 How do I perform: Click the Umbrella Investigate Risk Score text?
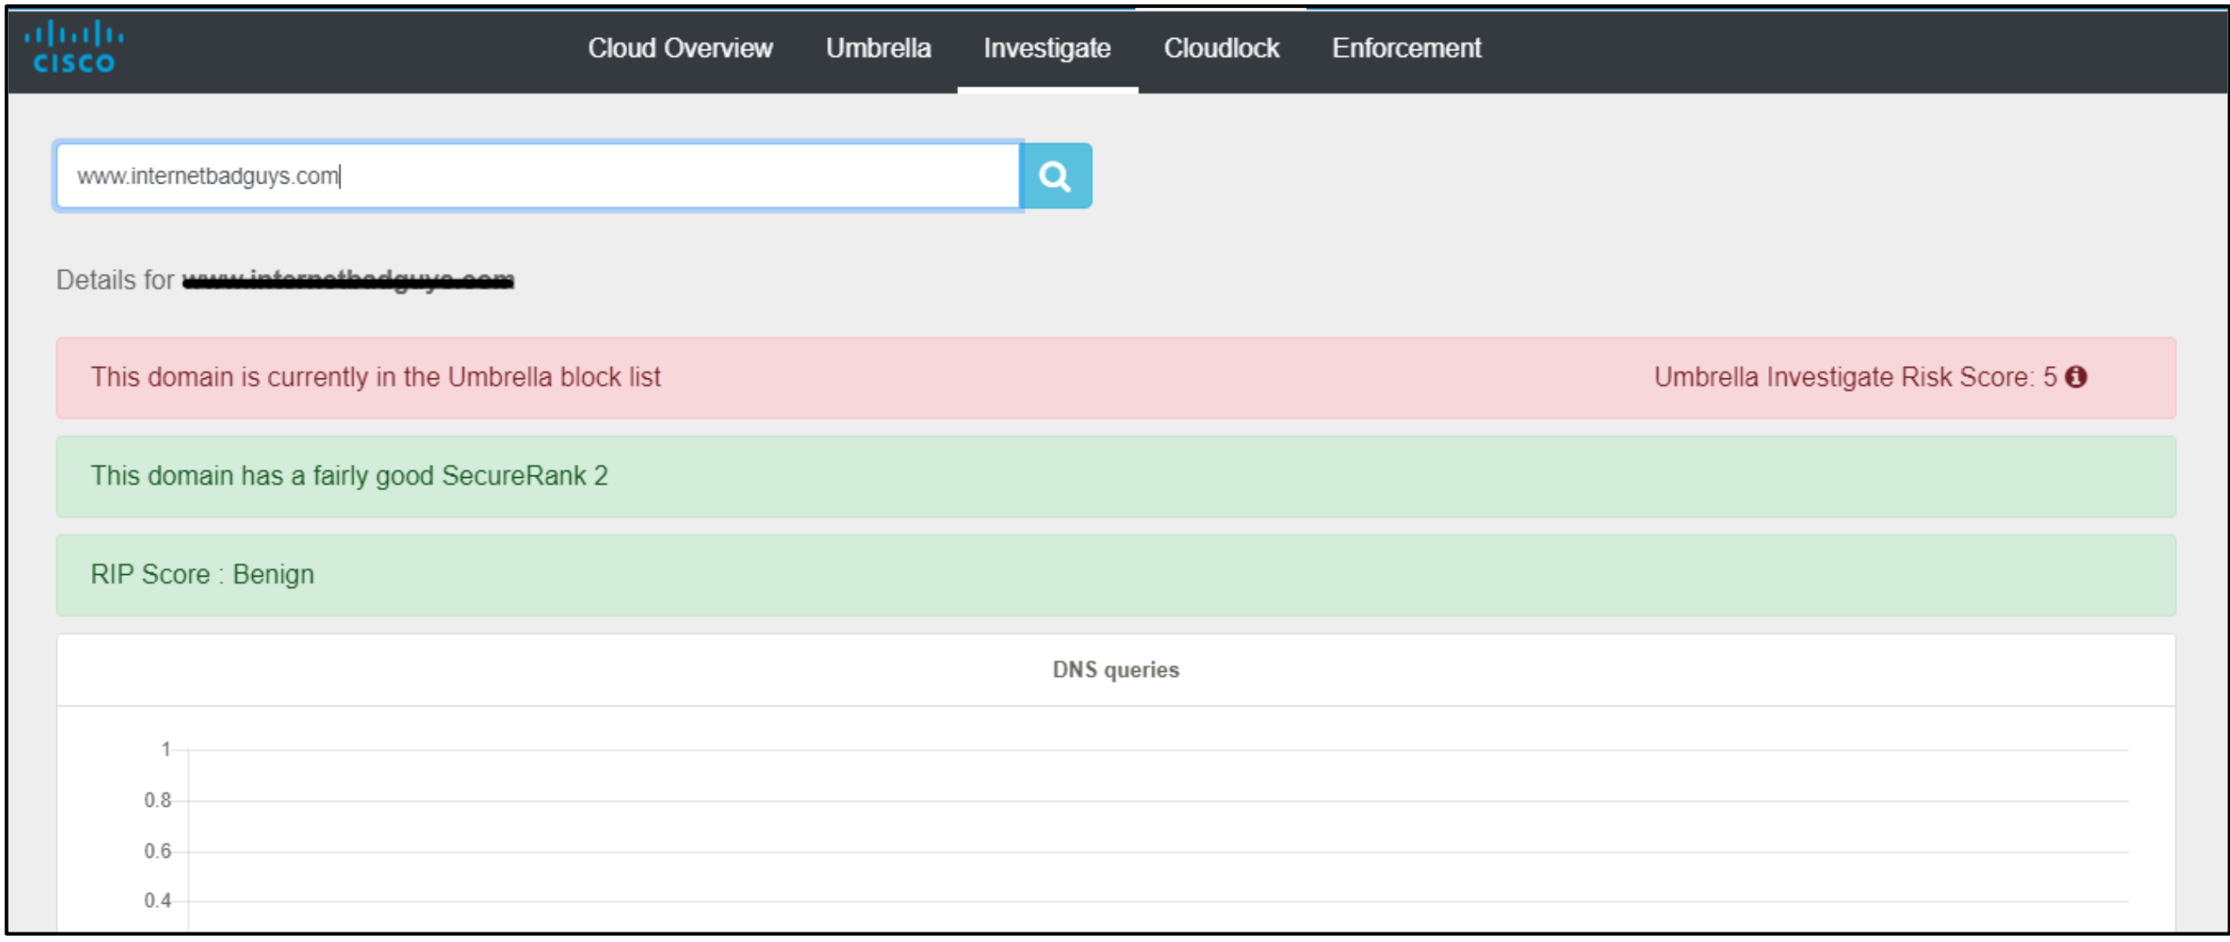pos(1855,377)
